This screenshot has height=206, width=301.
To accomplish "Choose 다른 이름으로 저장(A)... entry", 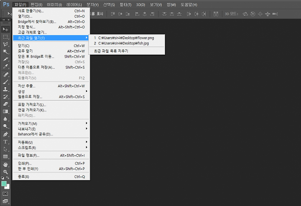I will coord(51,67).
